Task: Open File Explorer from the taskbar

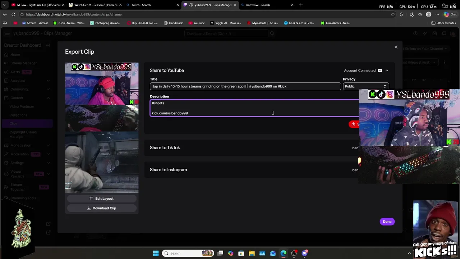Action: (252, 253)
